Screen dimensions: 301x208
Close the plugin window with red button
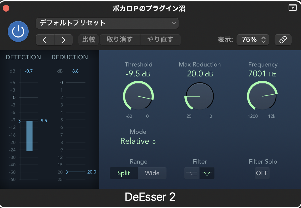[x=6, y=8]
